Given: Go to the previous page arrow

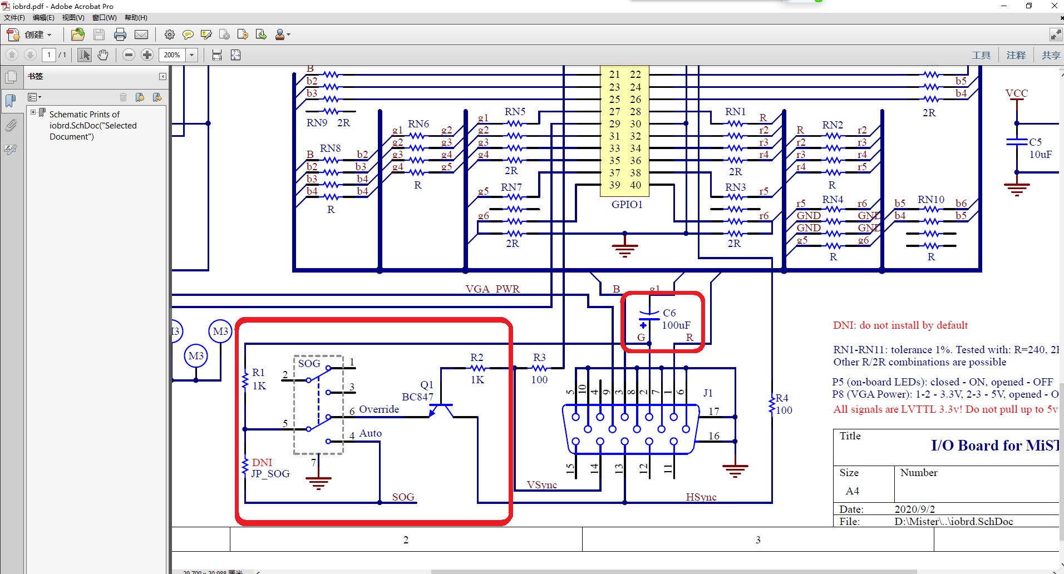Looking at the screenshot, I should point(12,55).
